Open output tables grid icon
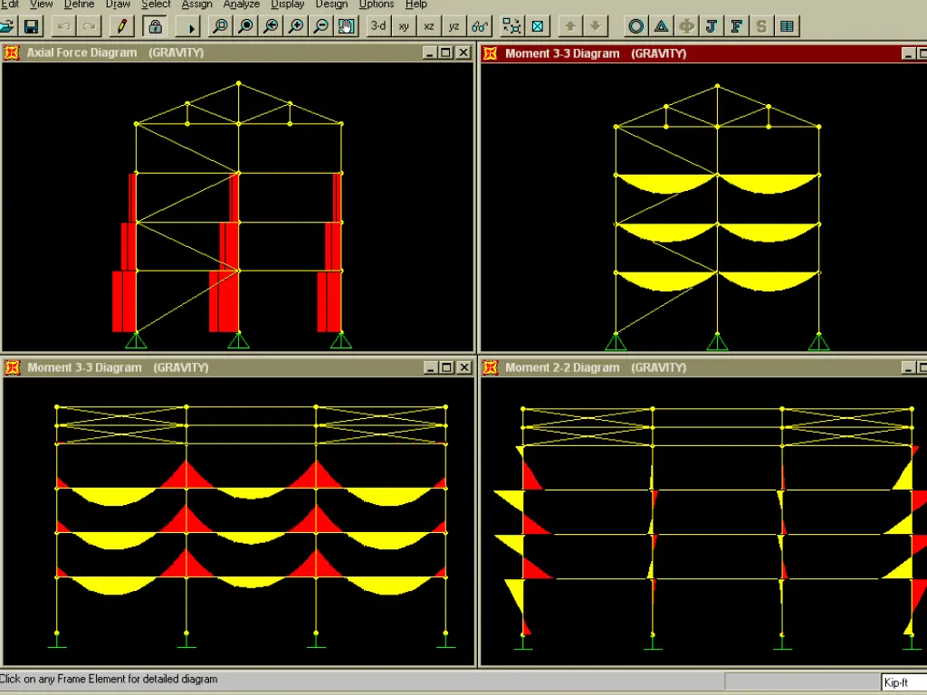Screen dimensions: 927x695 click(788, 26)
